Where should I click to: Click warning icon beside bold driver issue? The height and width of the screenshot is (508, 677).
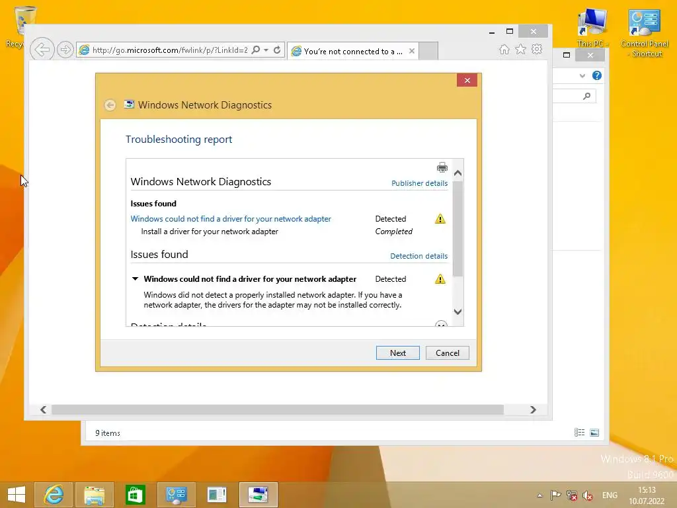point(440,279)
